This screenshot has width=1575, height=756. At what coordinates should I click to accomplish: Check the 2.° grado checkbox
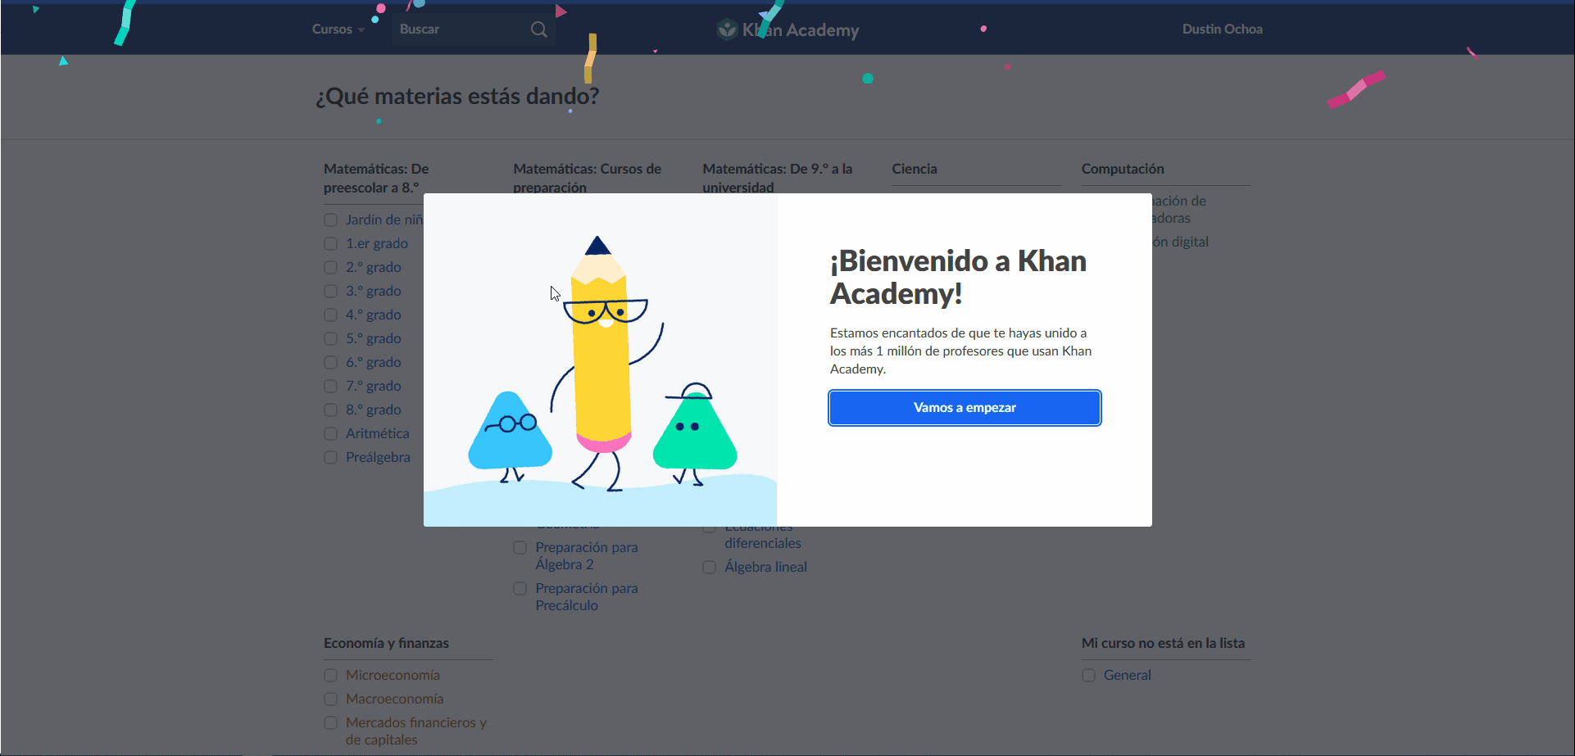331,268
